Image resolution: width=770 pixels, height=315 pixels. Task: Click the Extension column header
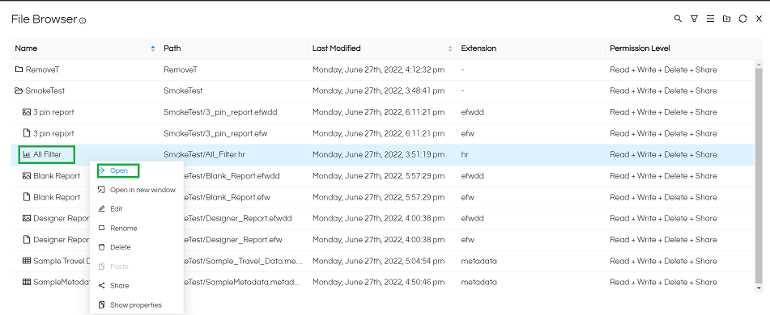479,48
